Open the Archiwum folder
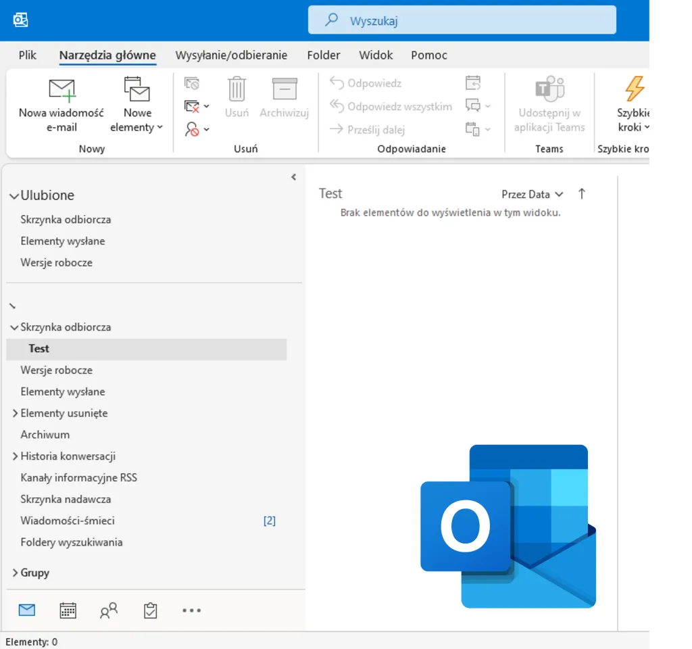This screenshot has height=649, width=692. (45, 435)
